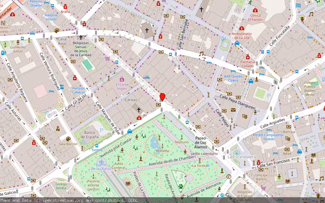Click the Mafalda label in the park
Screen dimensions: 325x203
click(x=162, y=151)
